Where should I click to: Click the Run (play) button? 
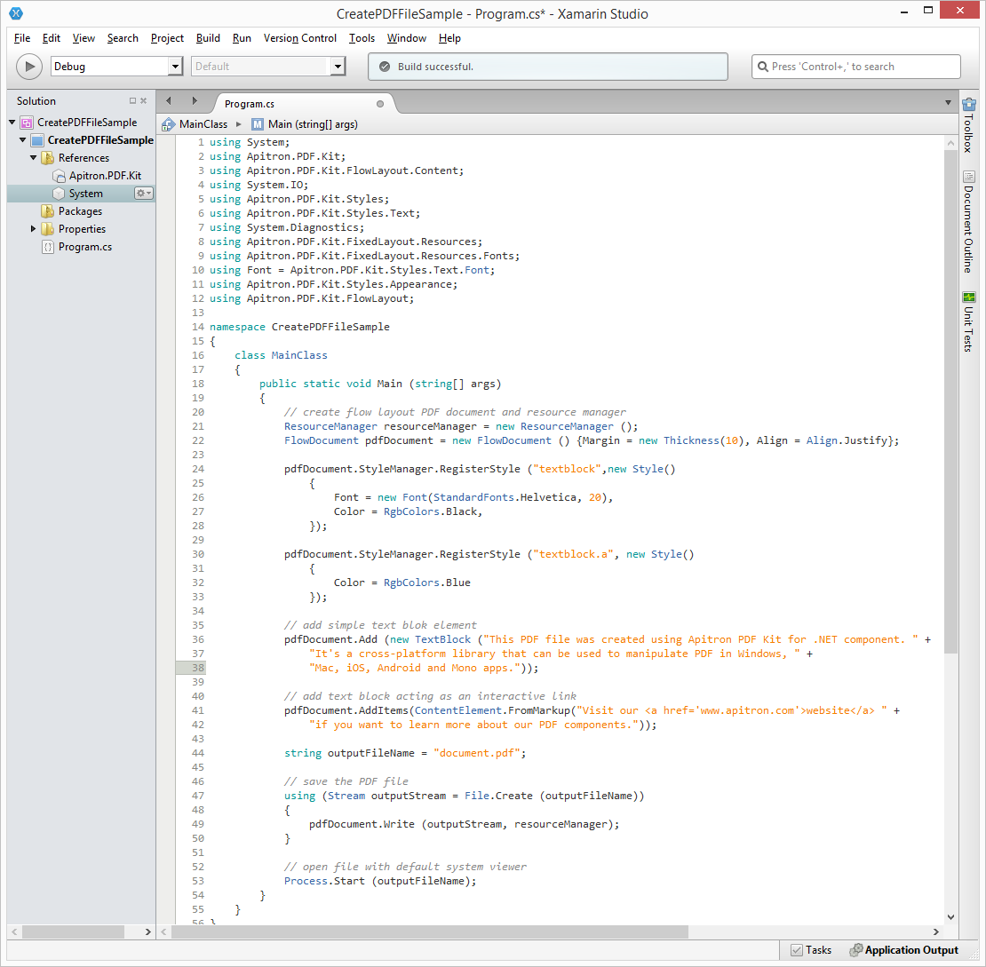tap(29, 67)
